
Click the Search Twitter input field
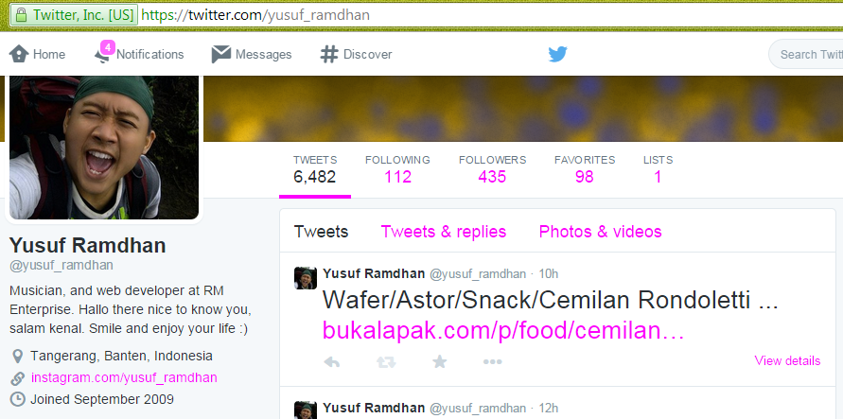806,54
